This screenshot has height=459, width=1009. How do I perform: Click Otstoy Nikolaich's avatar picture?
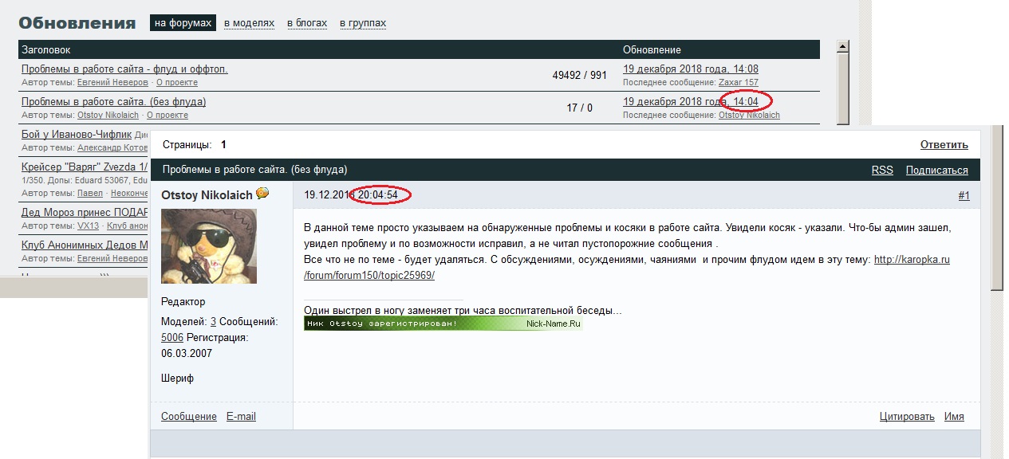click(209, 246)
